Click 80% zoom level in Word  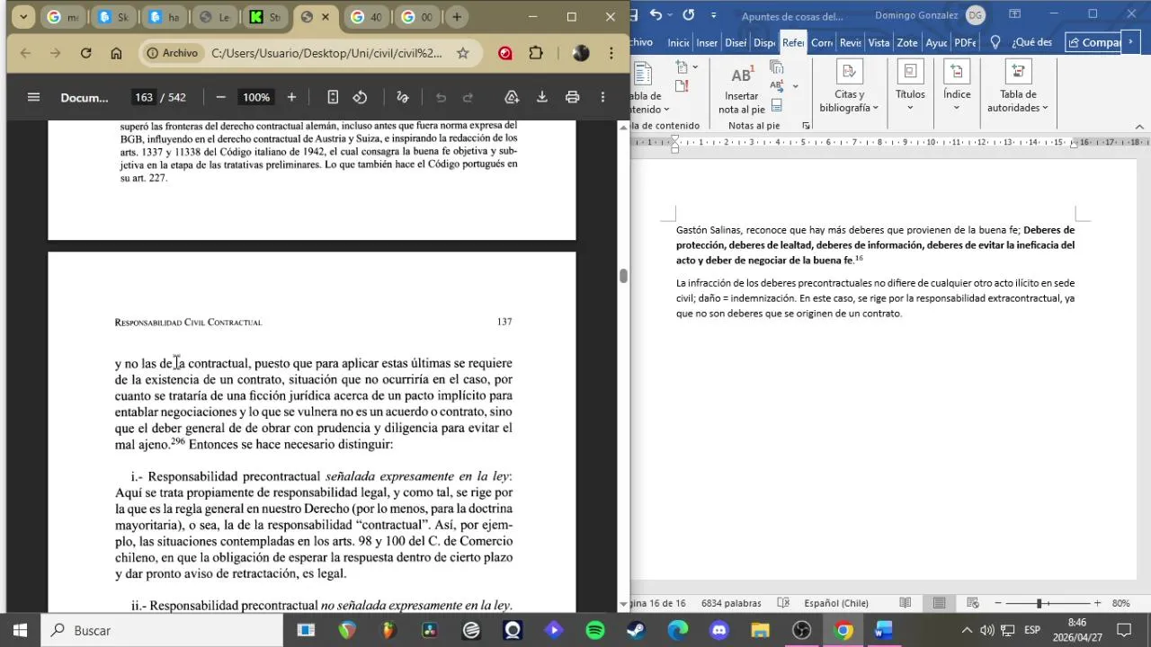coord(1120,603)
